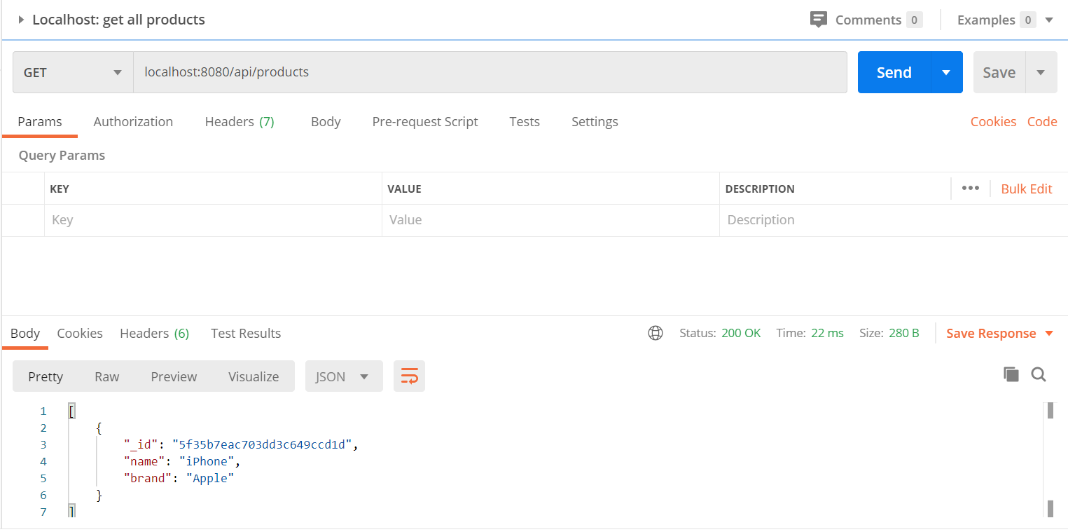Click the Key input in query params
Screen dimensions: 1068x532
[x=213, y=220]
